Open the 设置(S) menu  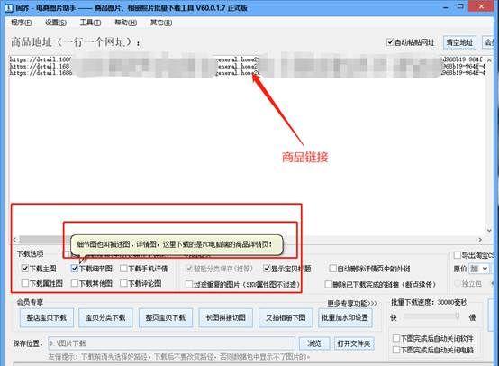tap(56, 23)
